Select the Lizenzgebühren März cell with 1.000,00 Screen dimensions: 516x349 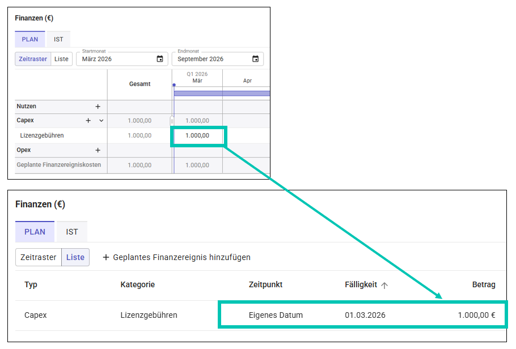[x=197, y=136]
